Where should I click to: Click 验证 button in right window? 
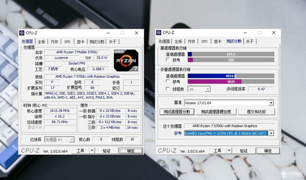click(244, 151)
